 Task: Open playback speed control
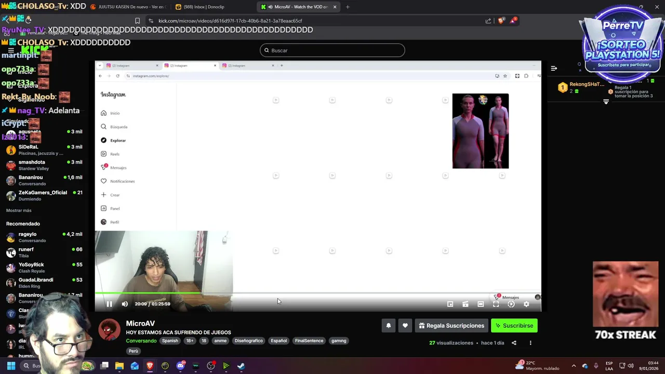pos(511,304)
